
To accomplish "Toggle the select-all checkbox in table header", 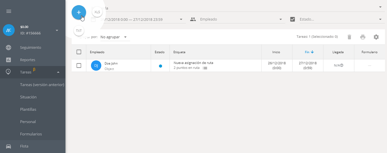I will 79,52.
